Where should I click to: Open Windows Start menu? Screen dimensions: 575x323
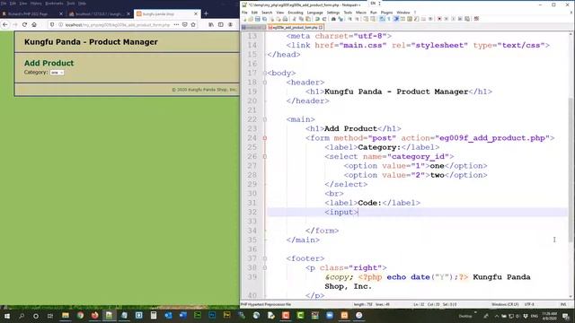pyautogui.click(x=6, y=316)
